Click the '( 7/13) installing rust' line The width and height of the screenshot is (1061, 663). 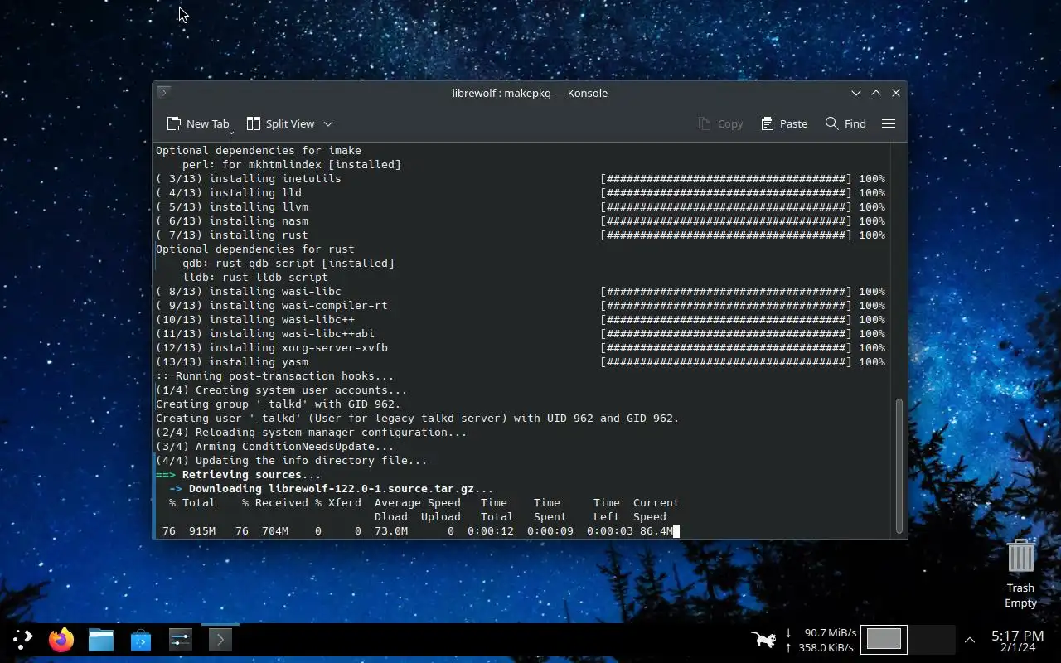pos(232,235)
